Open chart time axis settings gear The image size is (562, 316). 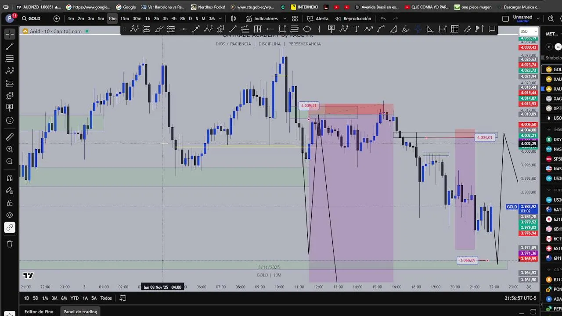(x=529, y=287)
